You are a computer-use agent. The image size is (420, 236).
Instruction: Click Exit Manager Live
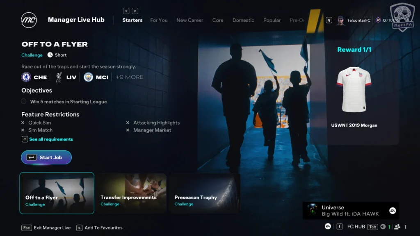(x=46, y=227)
